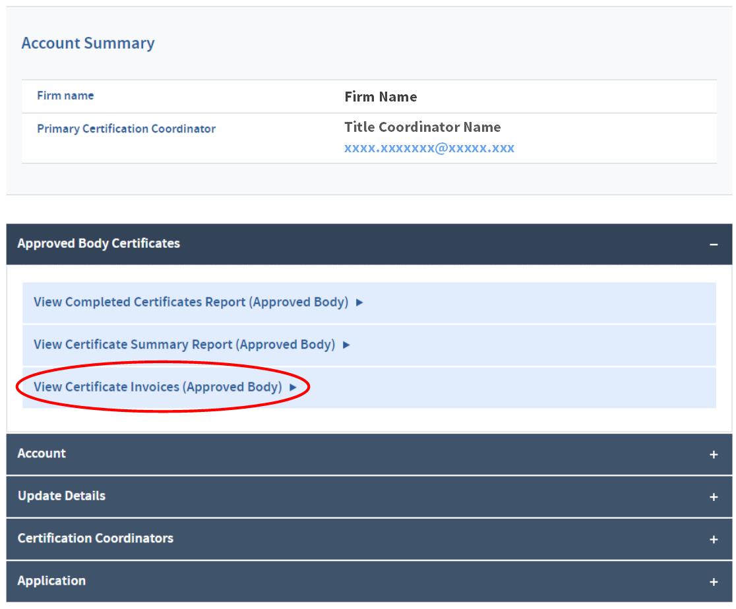Click the plus icon on Account section

pos(714,455)
